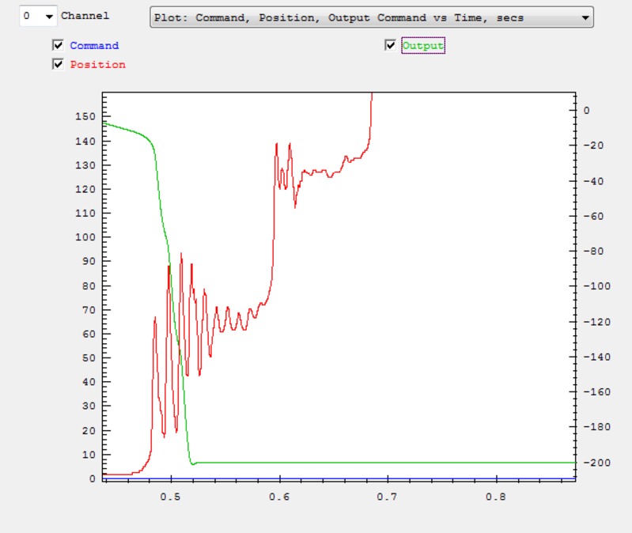Uncheck the Command trace checkbox
The image size is (632, 533).
click(58, 46)
